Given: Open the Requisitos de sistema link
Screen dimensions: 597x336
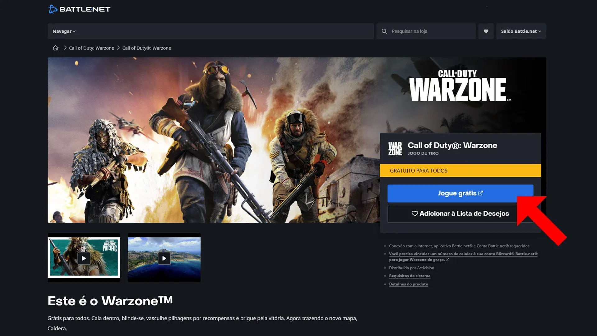Looking at the screenshot, I should pyautogui.click(x=409, y=276).
